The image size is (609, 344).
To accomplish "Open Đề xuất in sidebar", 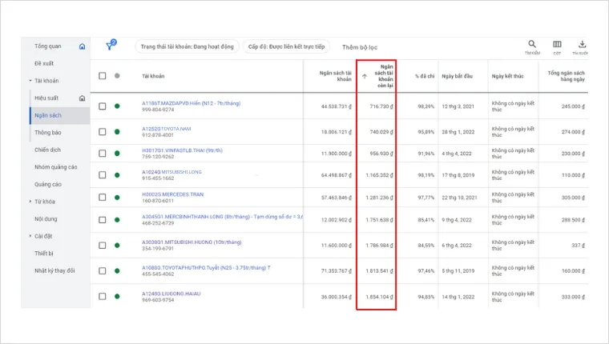I will (x=44, y=63).
